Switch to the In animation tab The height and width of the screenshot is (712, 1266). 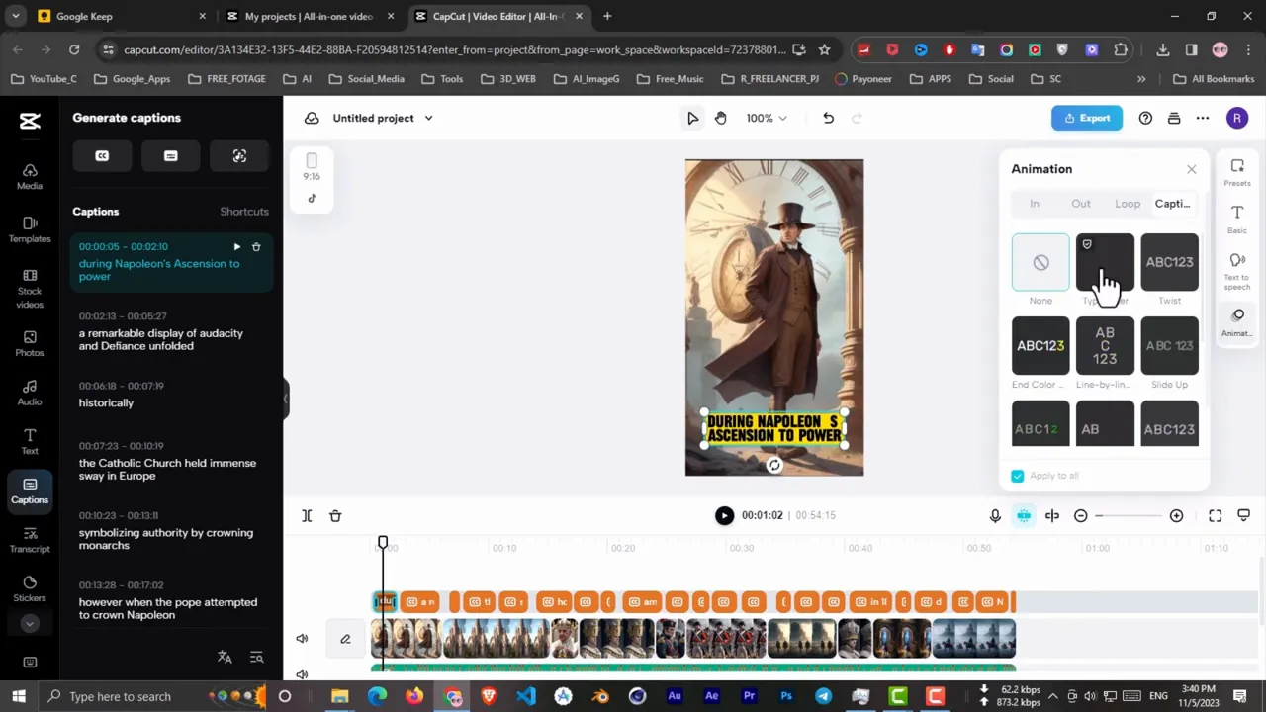coord(1035,204)
